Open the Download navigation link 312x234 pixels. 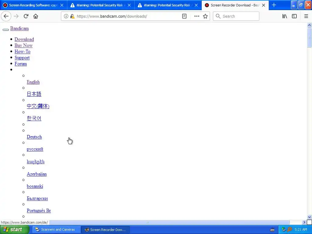(x=24, y=39)
